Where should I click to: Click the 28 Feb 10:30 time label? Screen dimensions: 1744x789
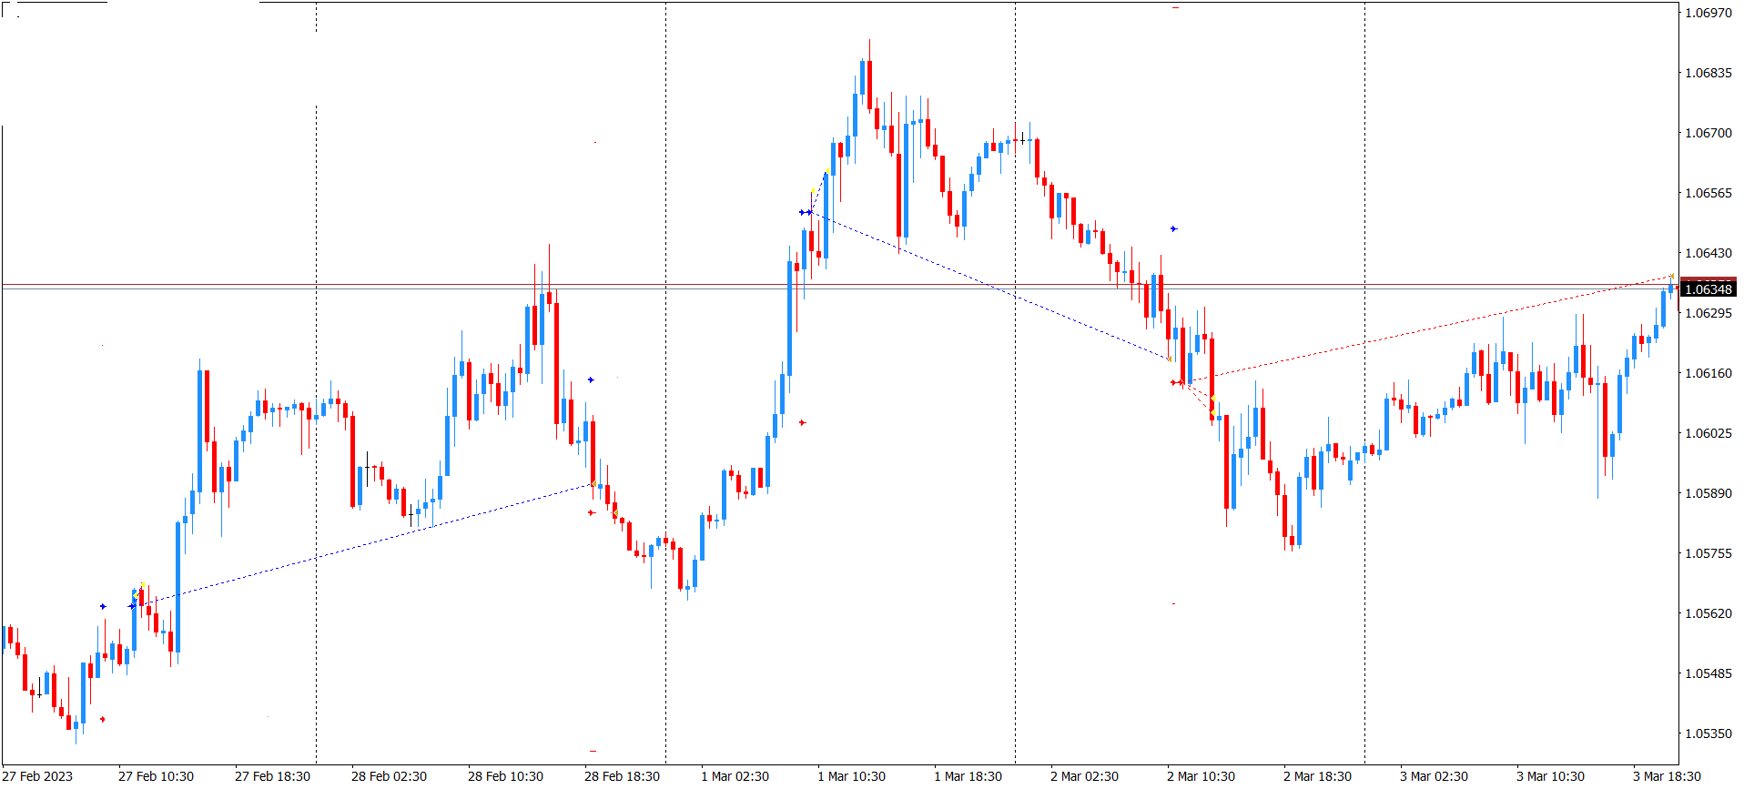[505, 776]
